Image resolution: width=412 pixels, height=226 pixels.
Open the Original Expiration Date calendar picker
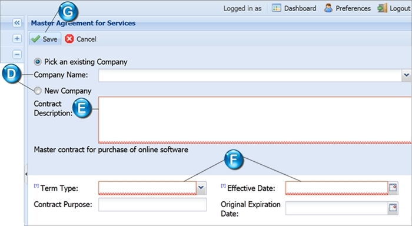point(393,208)
